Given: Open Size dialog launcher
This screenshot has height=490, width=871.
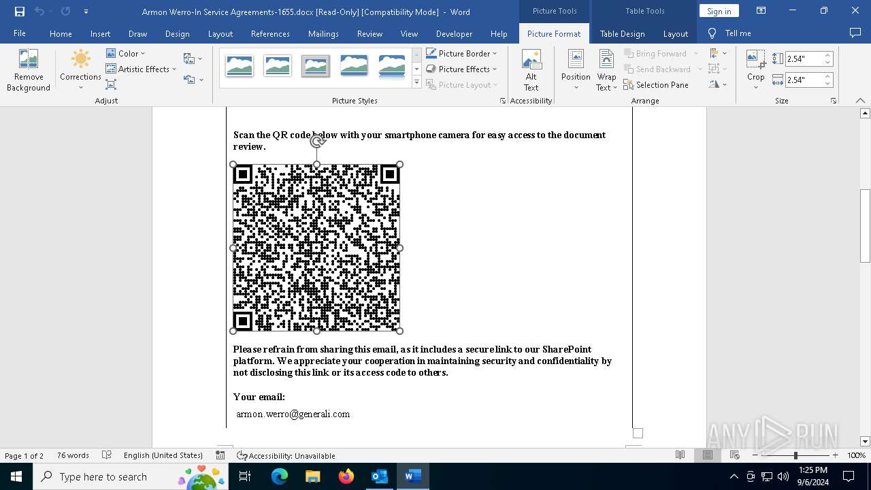Looking at the screenshot, I should point(834,101).
